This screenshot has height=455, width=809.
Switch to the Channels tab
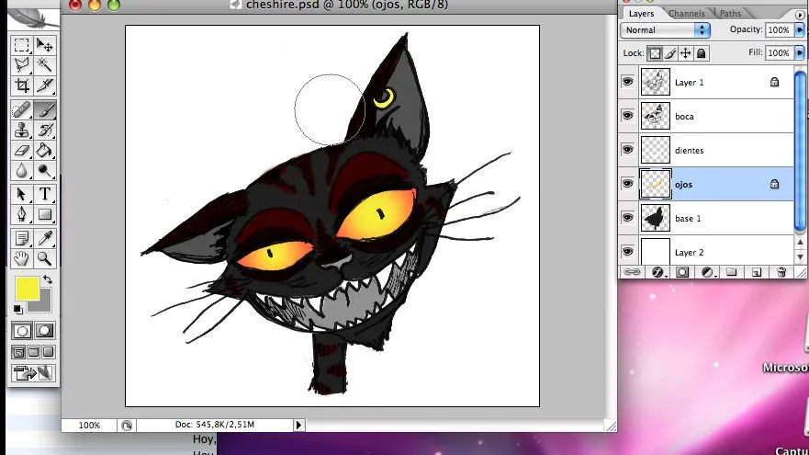(687, 14)
